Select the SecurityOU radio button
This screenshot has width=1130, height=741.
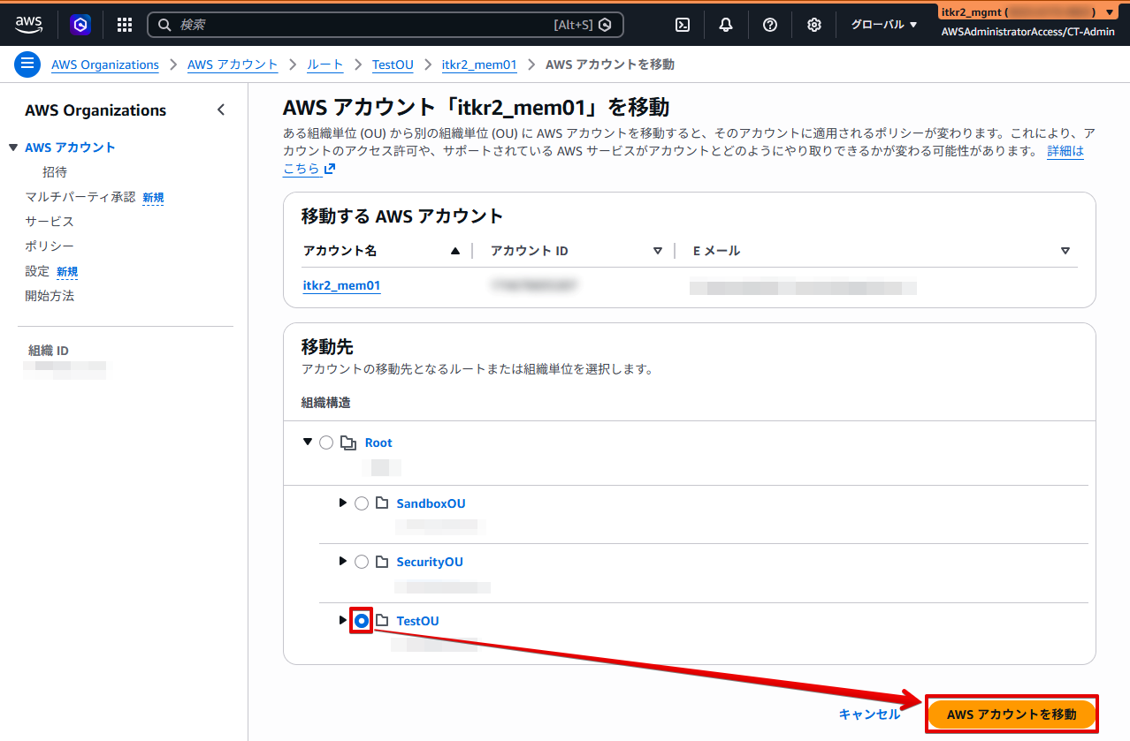[x=362, y=562]
